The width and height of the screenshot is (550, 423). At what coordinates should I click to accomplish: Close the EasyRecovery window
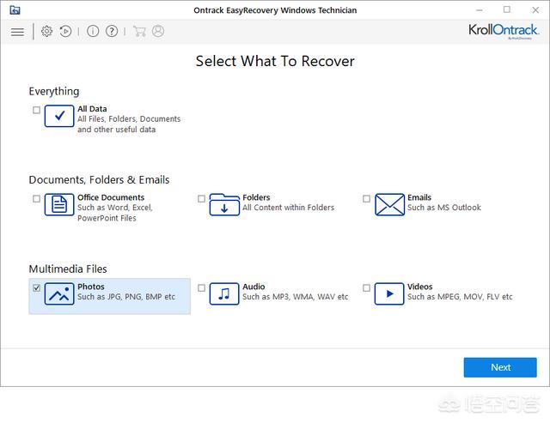535,9
